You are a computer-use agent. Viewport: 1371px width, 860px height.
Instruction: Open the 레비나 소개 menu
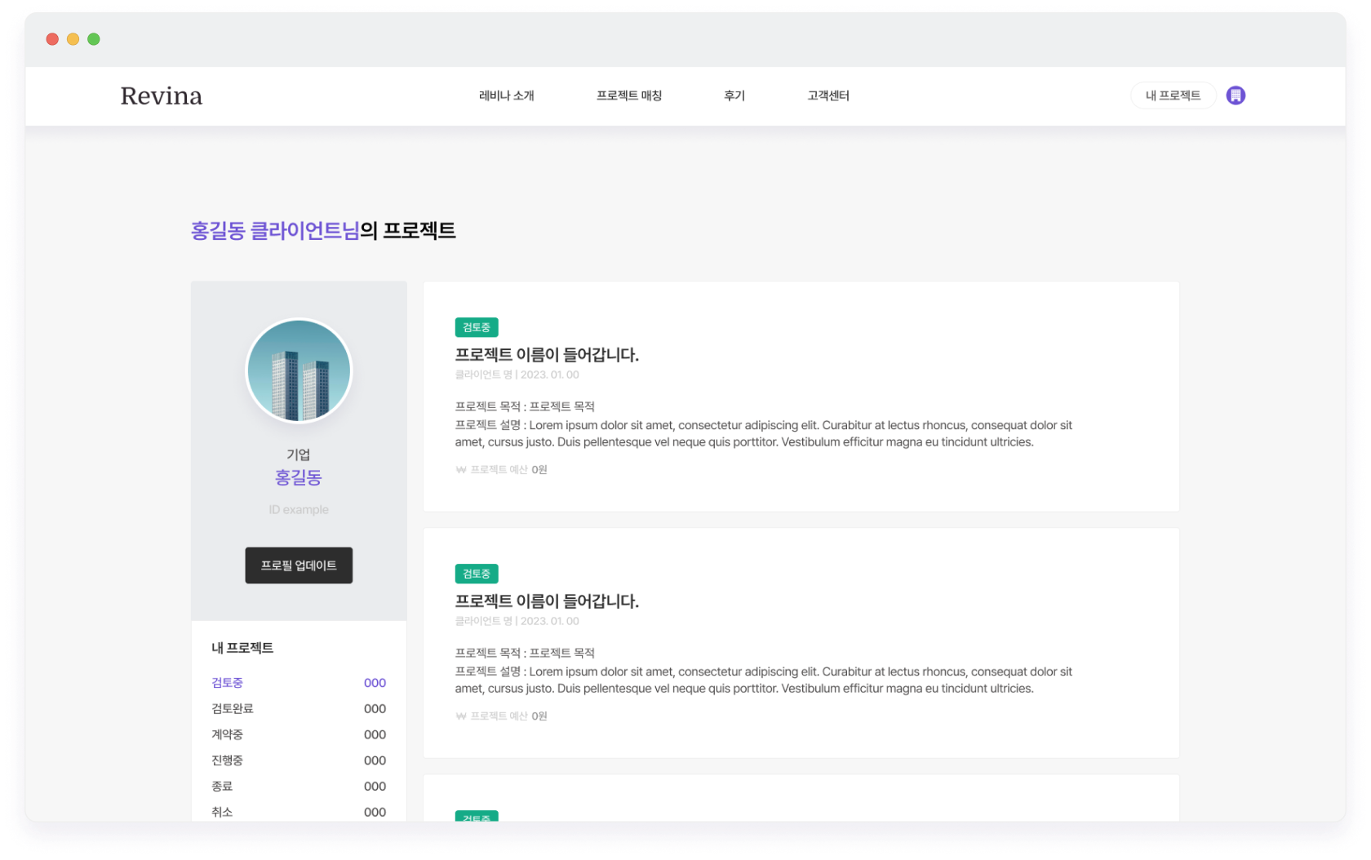(506, 95)
